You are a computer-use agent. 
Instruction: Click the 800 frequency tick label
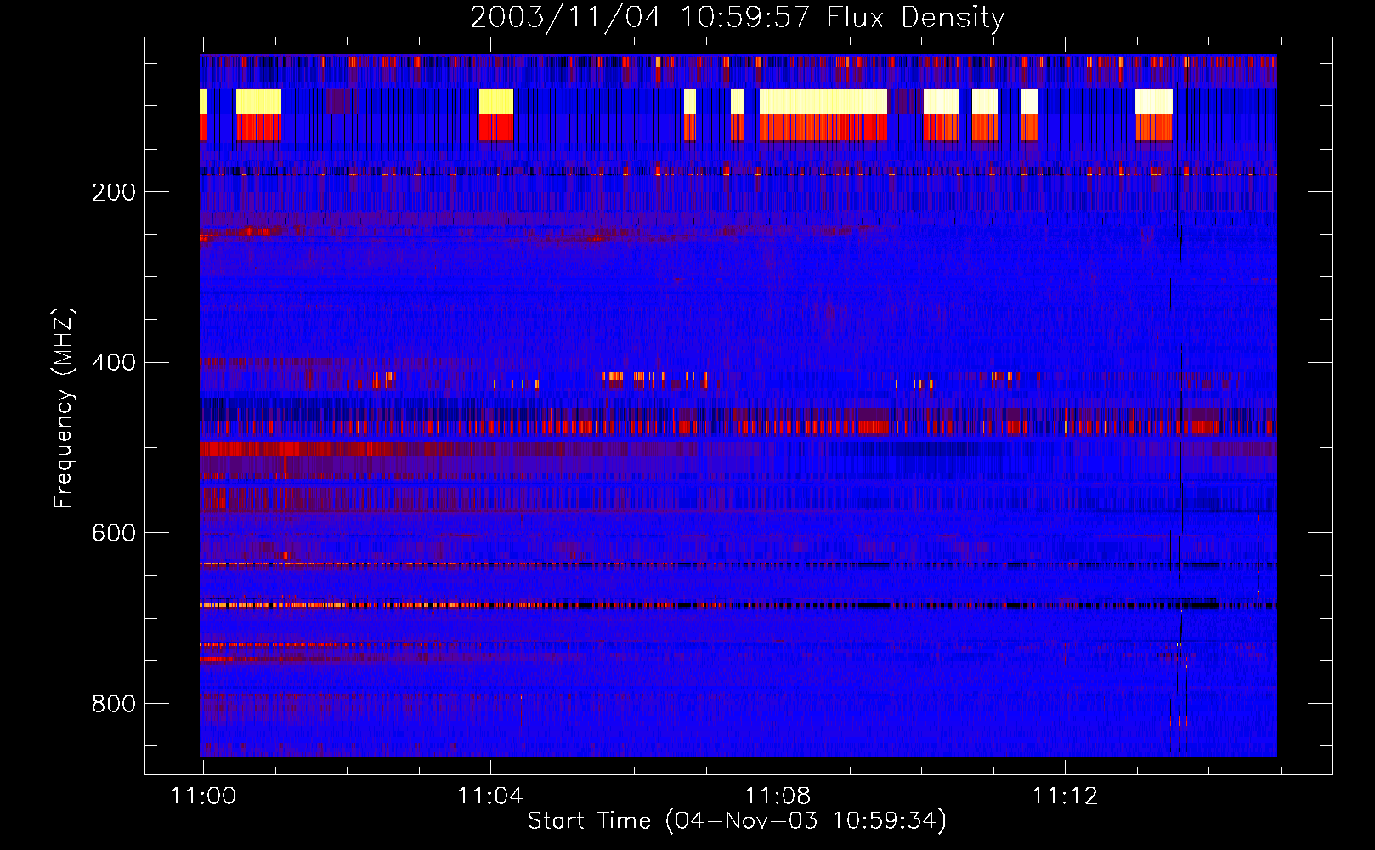(x=114, y=704)
